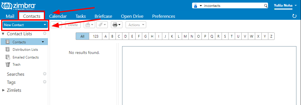Open Searches gear options
The height and width of the screenshot is (105, 301).
pos(45,74)
